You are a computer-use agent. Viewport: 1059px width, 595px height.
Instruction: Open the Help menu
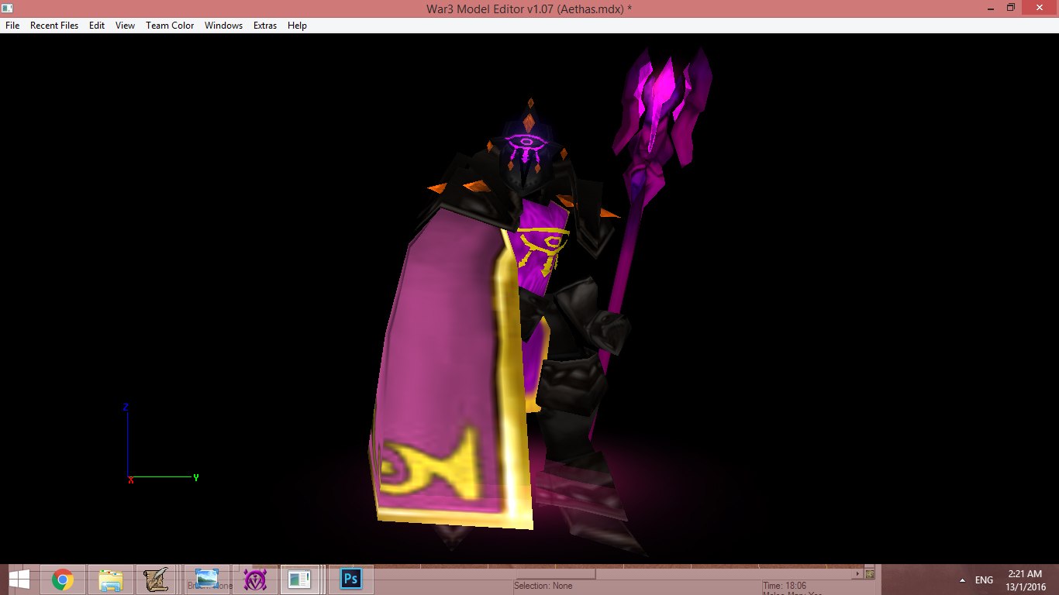pos(297,26)
